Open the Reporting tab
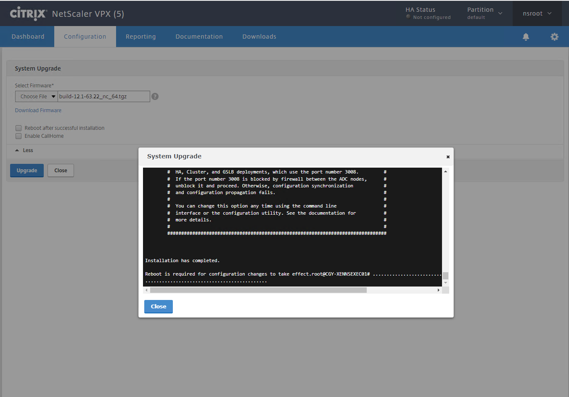The height and width of the screenshot is (397, 569). pos(140,37)
